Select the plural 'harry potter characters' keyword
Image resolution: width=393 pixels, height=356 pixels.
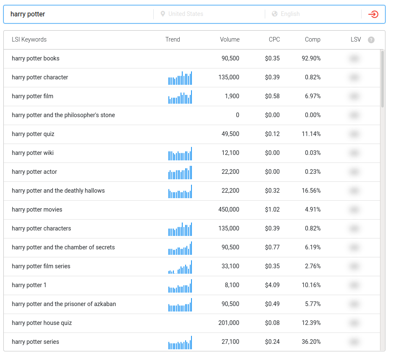click(41, 228)
